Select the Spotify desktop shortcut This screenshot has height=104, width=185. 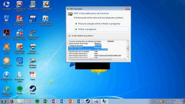pos(20,90)
